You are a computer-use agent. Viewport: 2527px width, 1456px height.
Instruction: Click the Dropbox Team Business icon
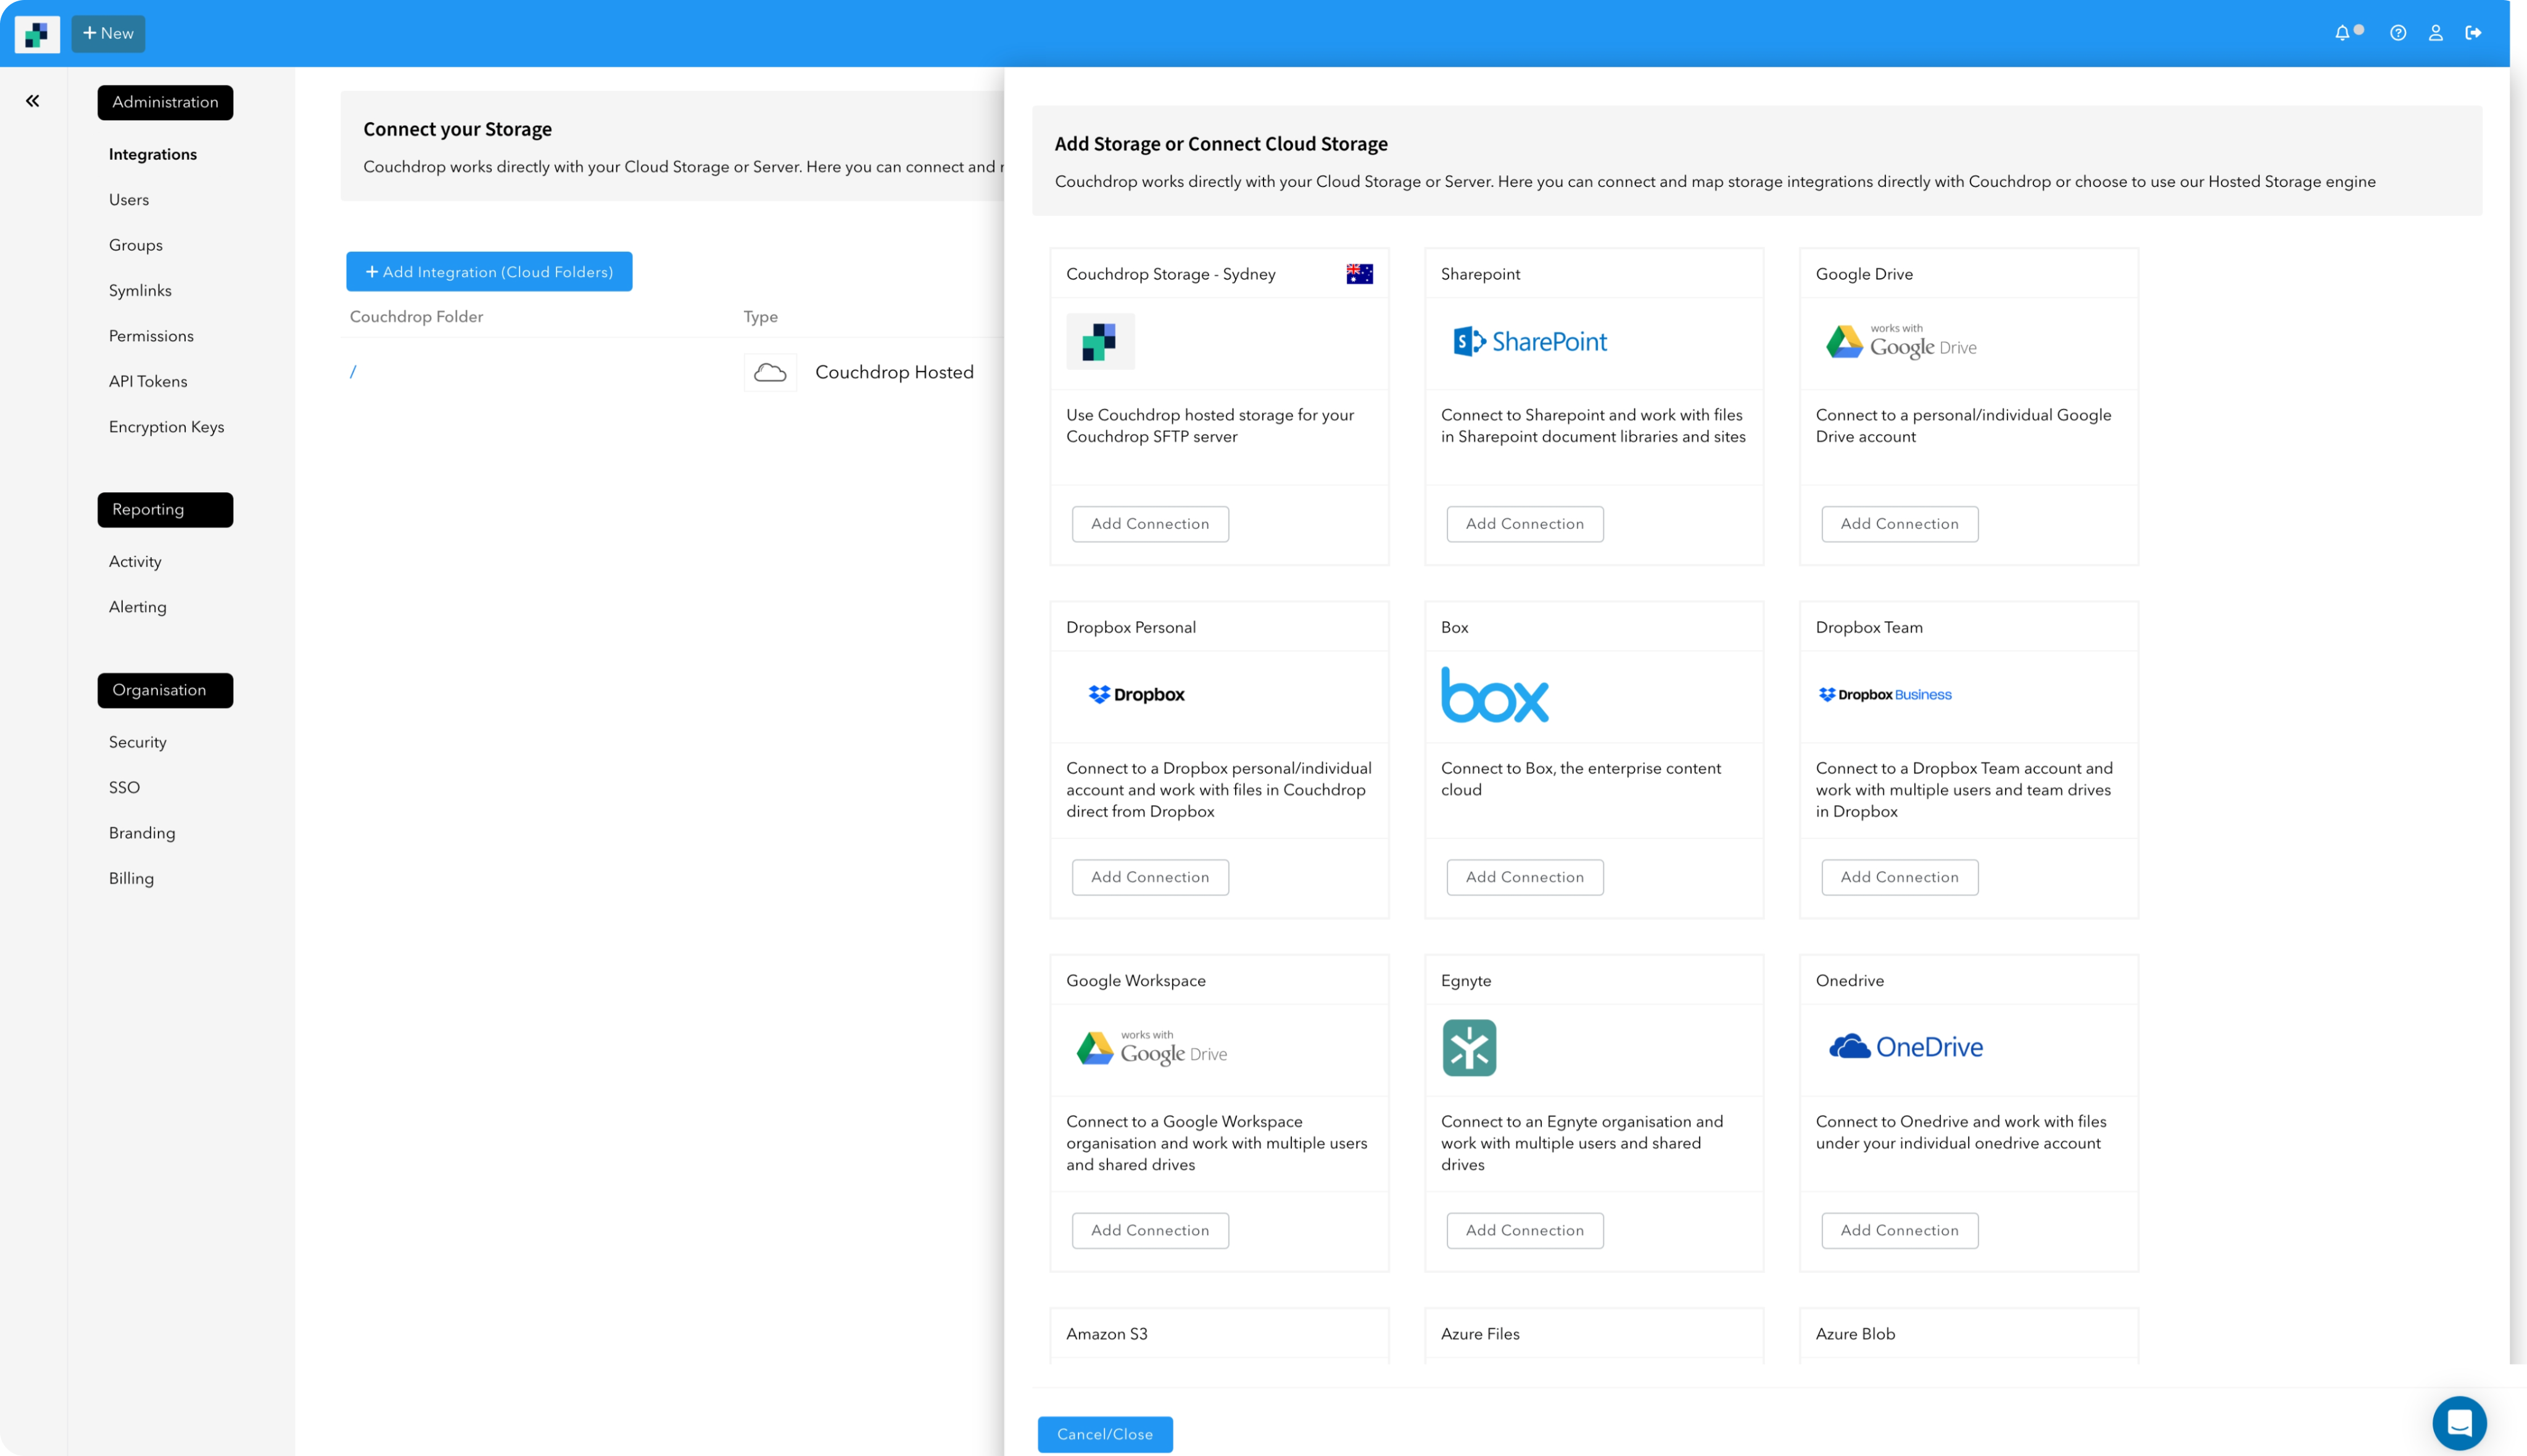click(1883, 694)
